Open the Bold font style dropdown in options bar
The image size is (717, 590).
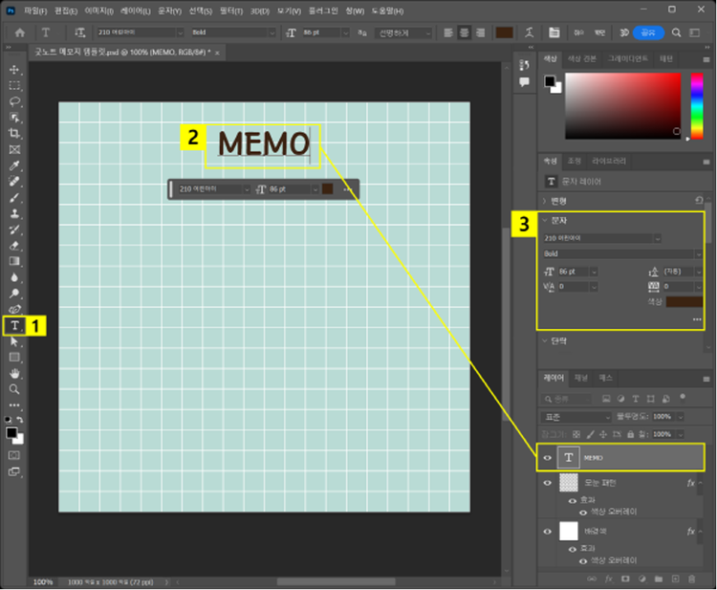[232, 33]
